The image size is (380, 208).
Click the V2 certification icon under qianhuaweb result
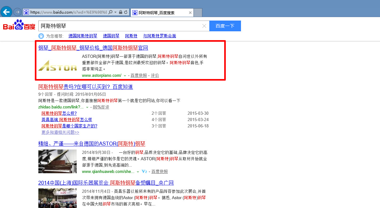(144, 171)
